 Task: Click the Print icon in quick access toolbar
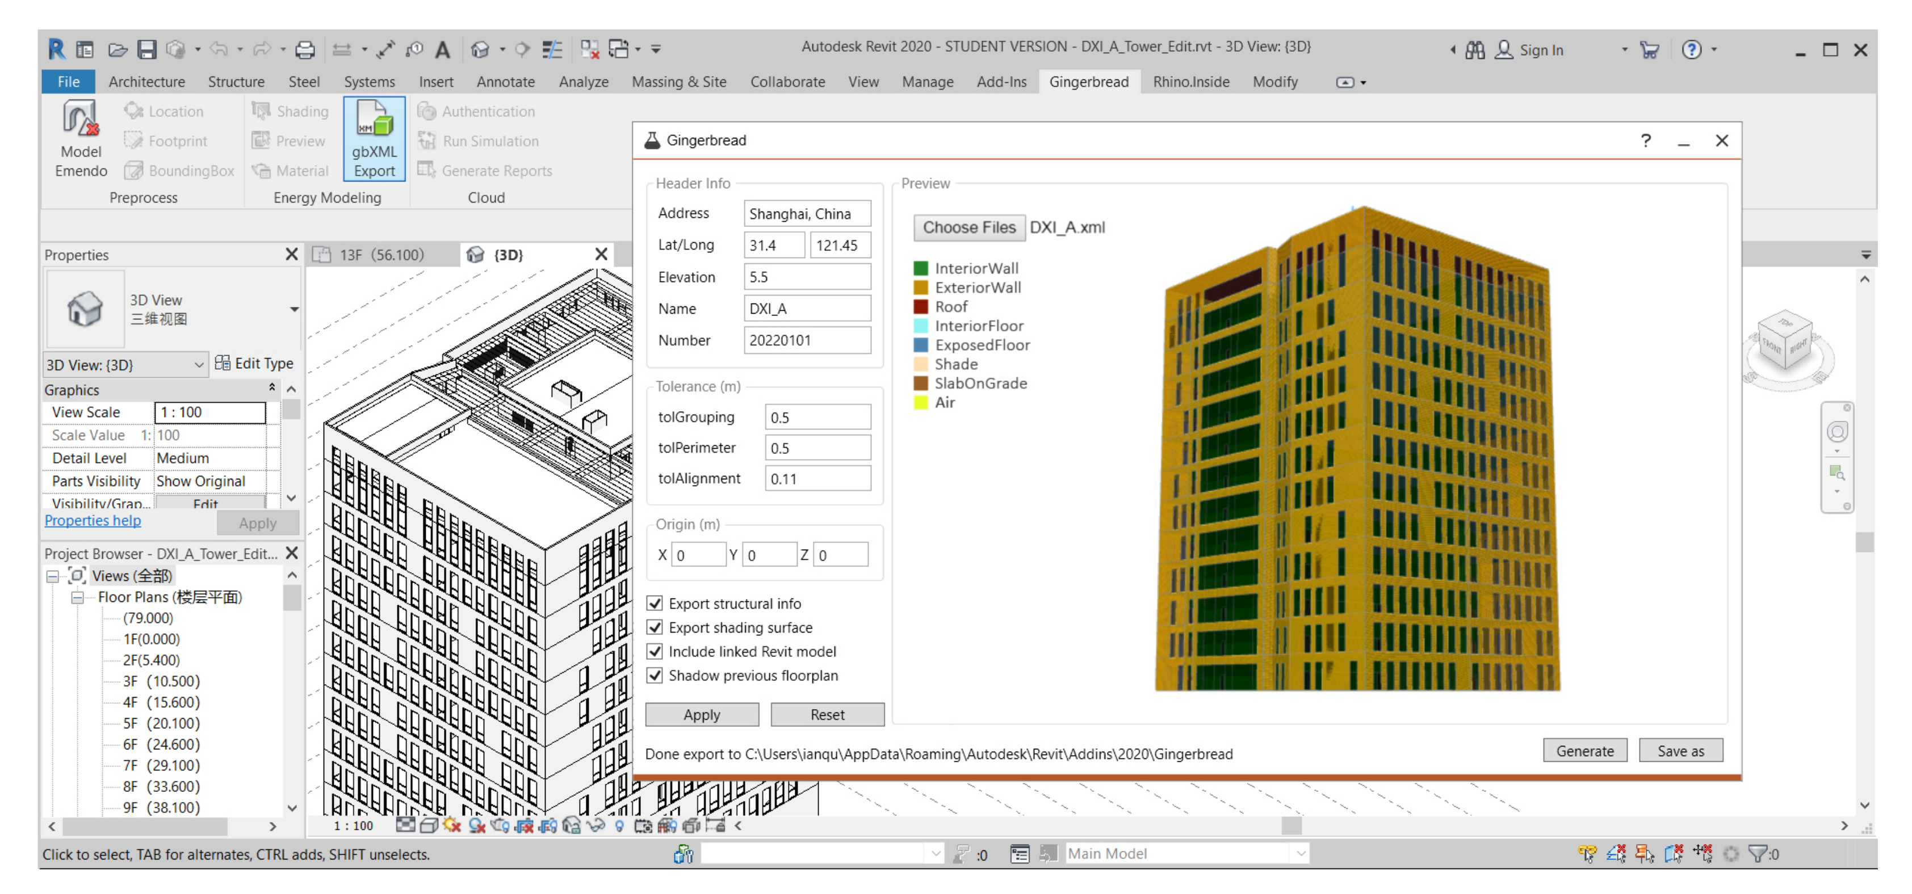(x=304, y=50)
